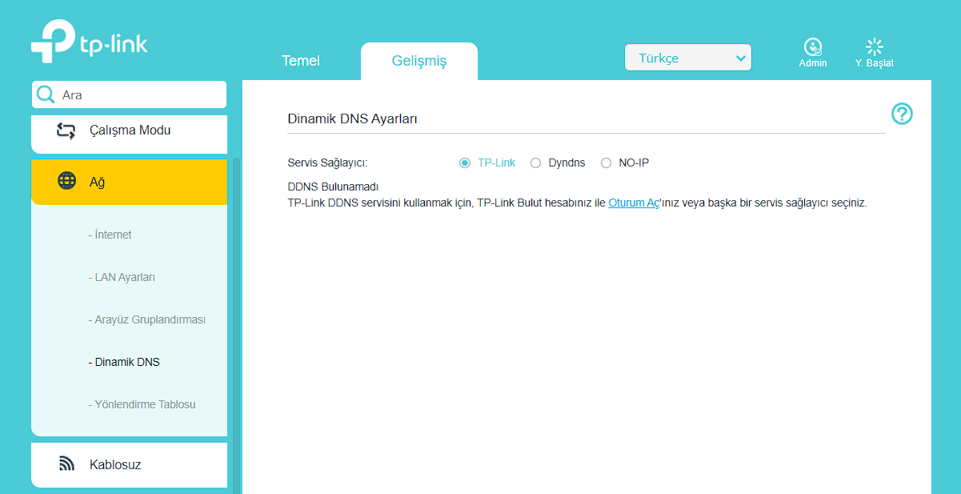Click the Admin label

point(813,63)
